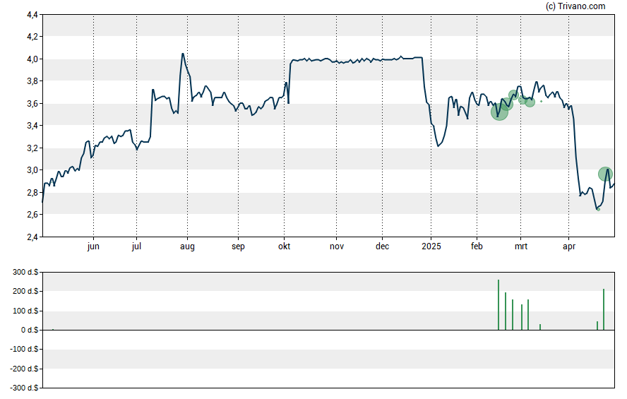Click the 0 d.$ volume axis label

click(30, 330)
